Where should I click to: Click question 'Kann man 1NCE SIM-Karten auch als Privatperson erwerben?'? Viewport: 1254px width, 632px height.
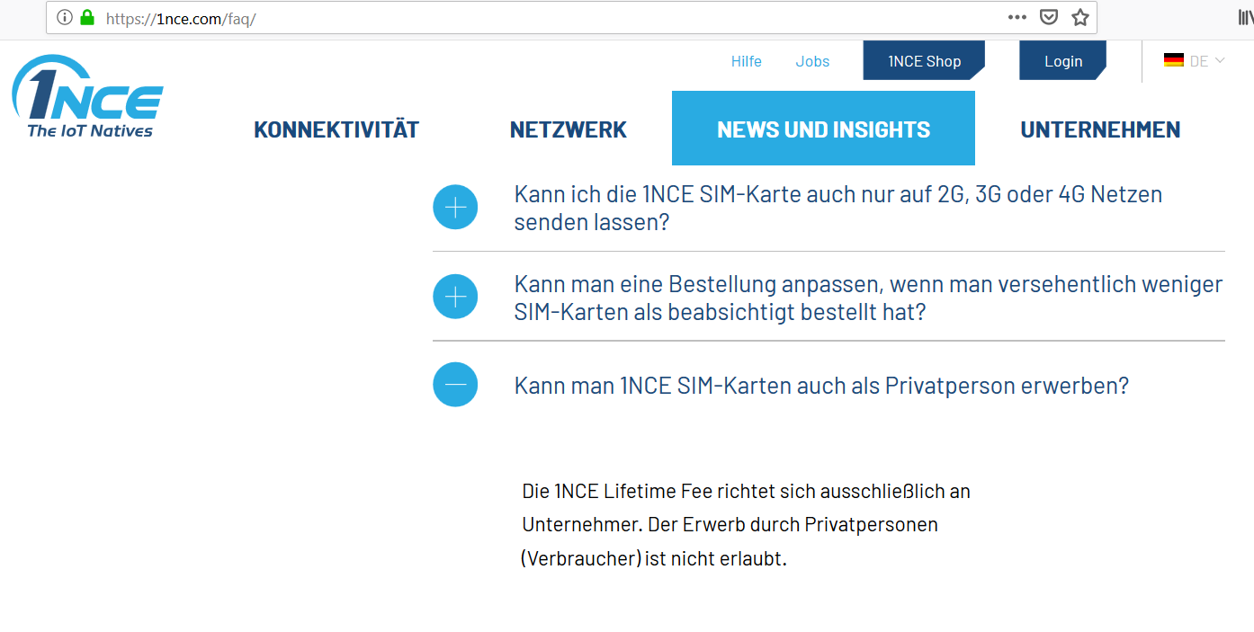821,386
